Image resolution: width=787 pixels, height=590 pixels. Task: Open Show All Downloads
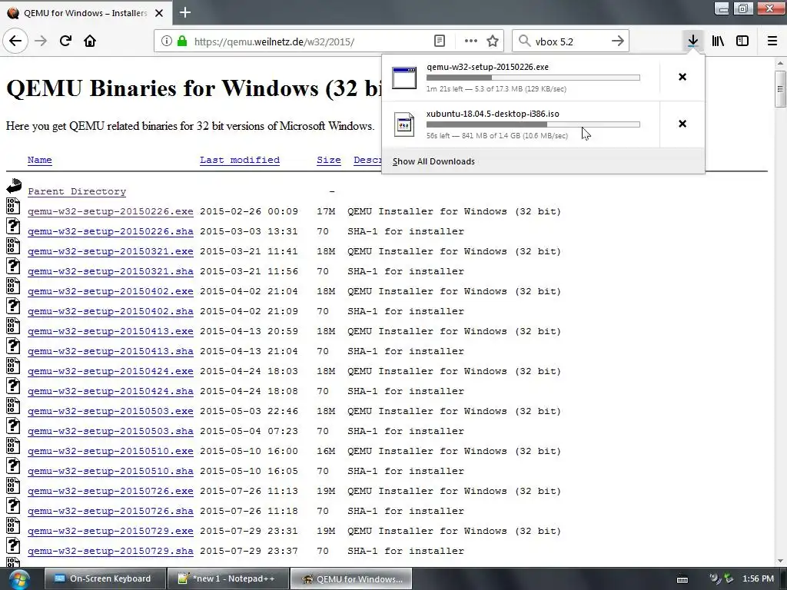(433, 161)
